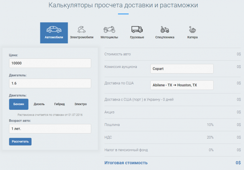
Task: Select Электро engine type
Action: [x=80, y=104]
